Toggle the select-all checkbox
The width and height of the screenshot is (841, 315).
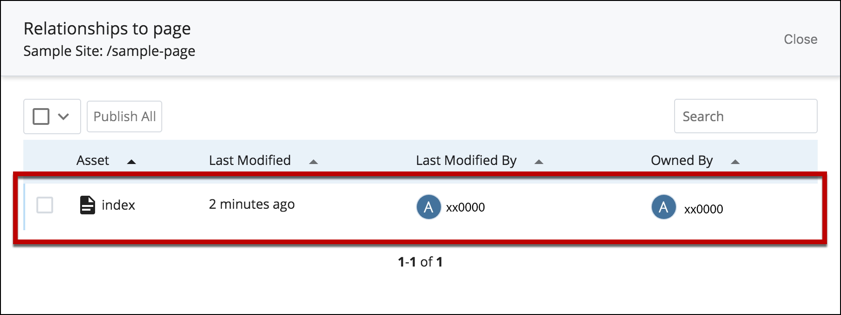(x=41, y=116)
